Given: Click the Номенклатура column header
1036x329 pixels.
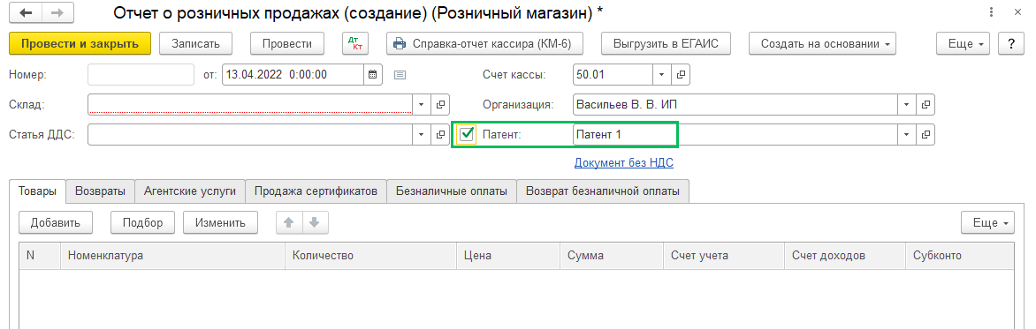Looking at the screenshot, I should coord(173,256).
